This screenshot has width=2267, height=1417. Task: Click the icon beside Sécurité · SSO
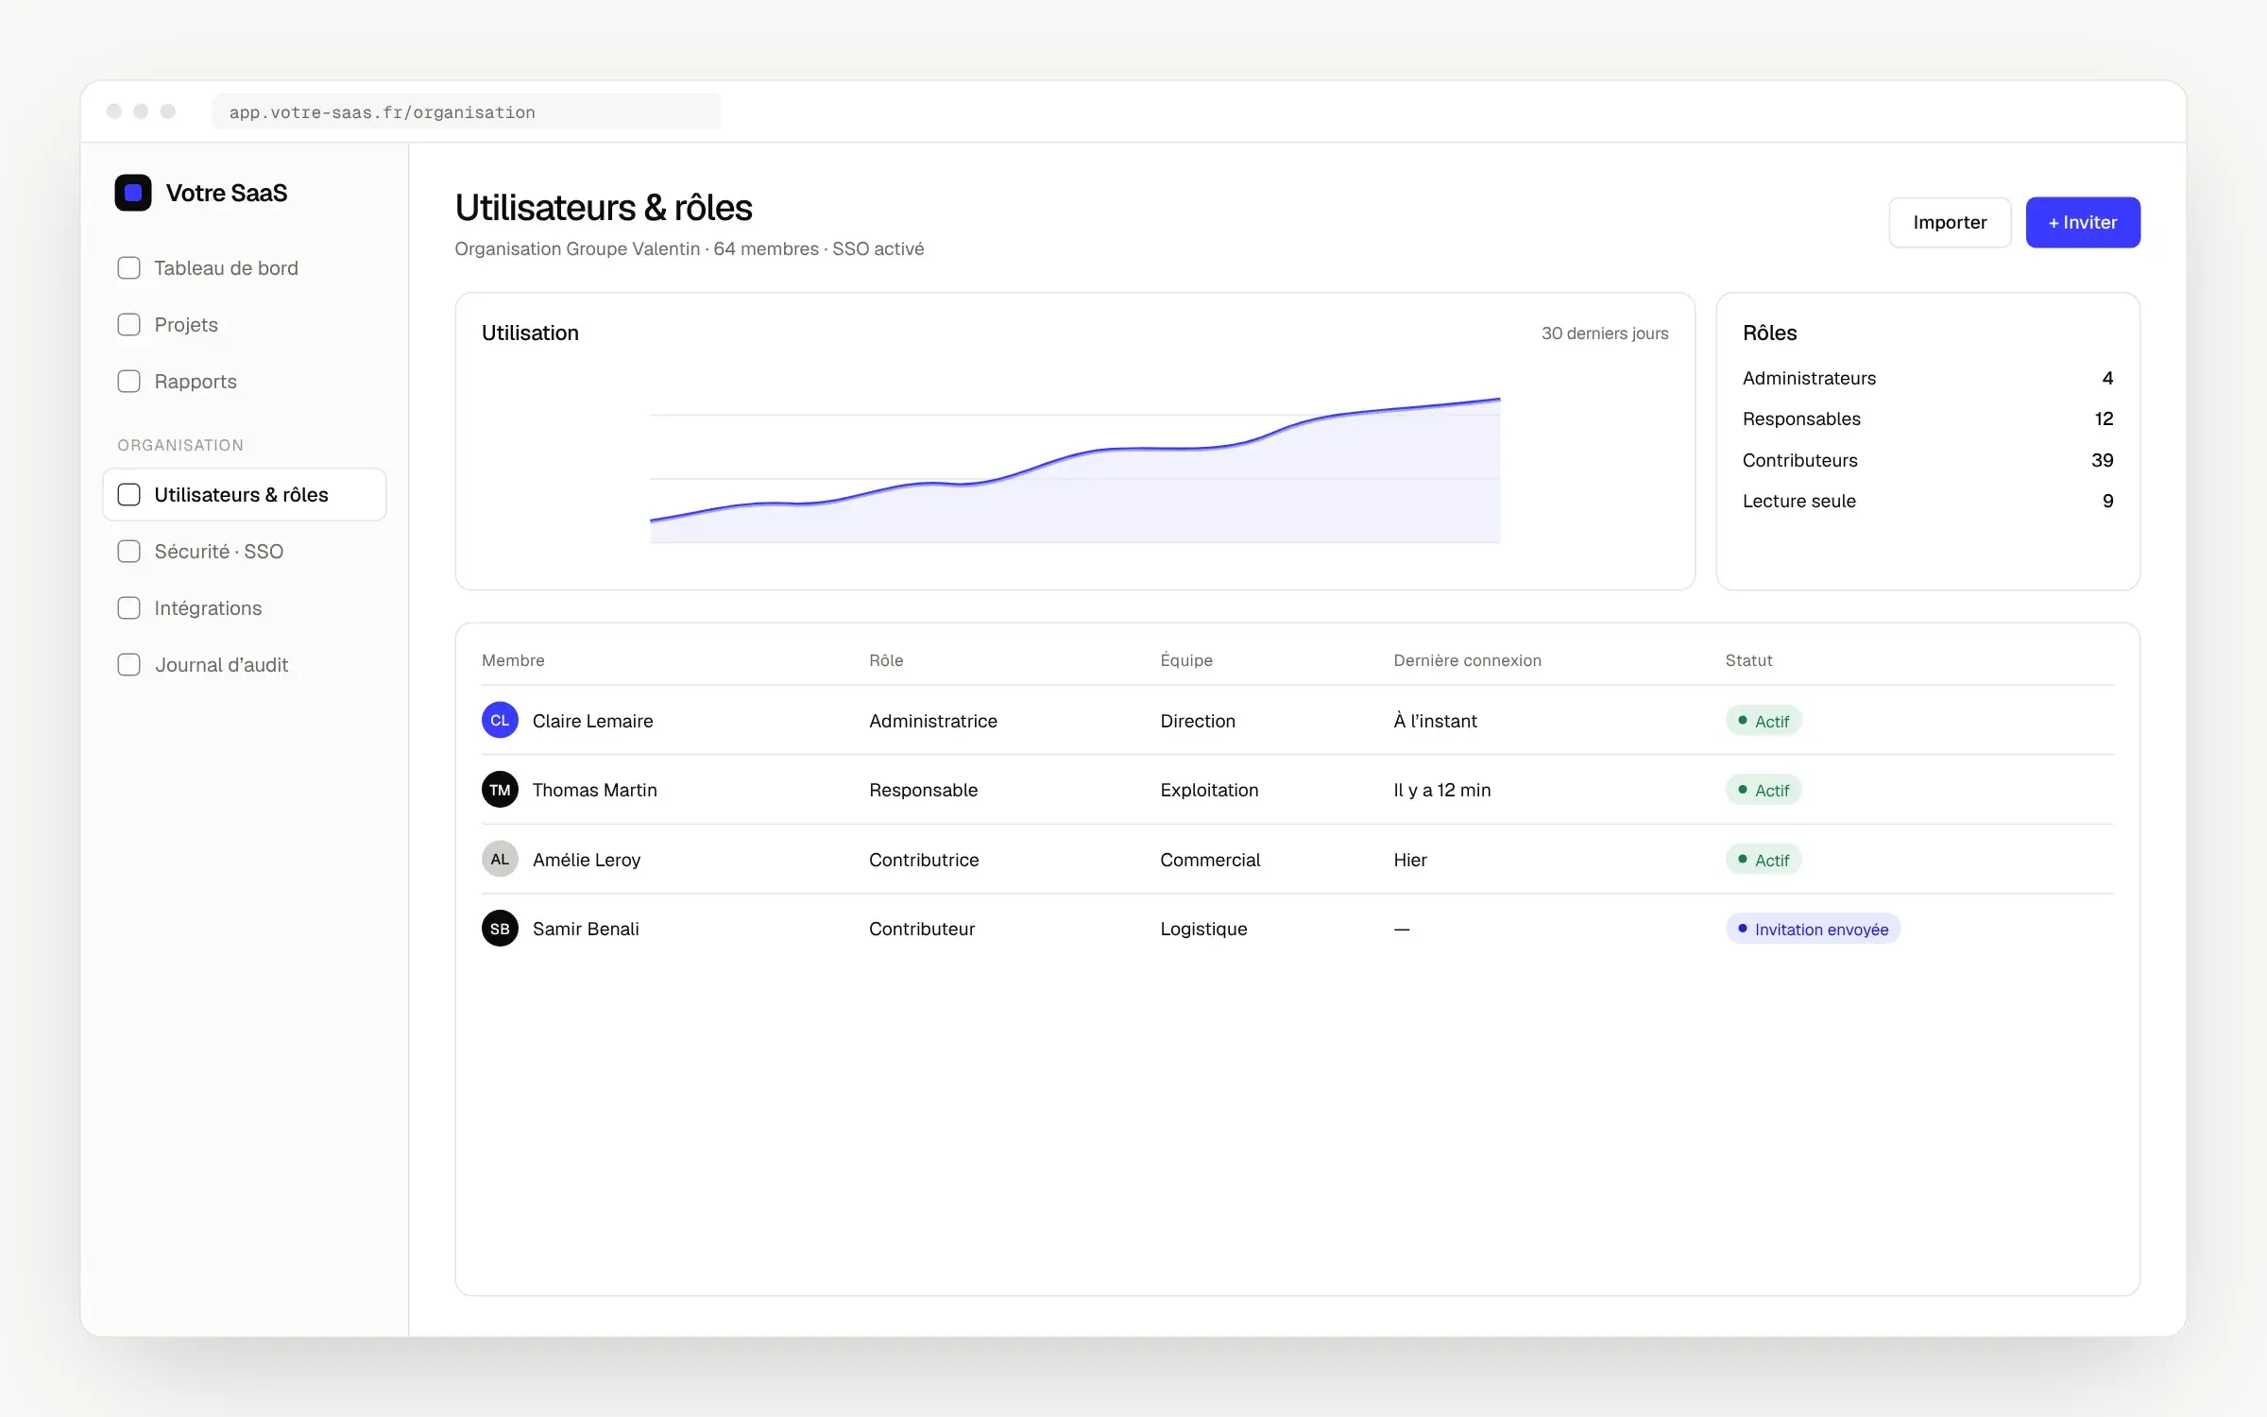(x=128, y=552)
